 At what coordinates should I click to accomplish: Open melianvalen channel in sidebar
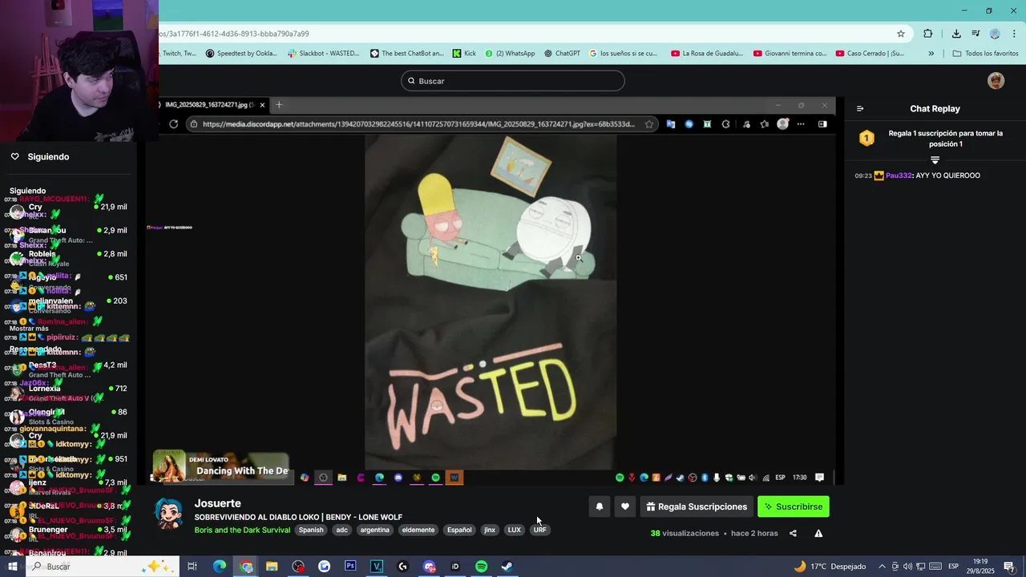click(x=68, y=305)
